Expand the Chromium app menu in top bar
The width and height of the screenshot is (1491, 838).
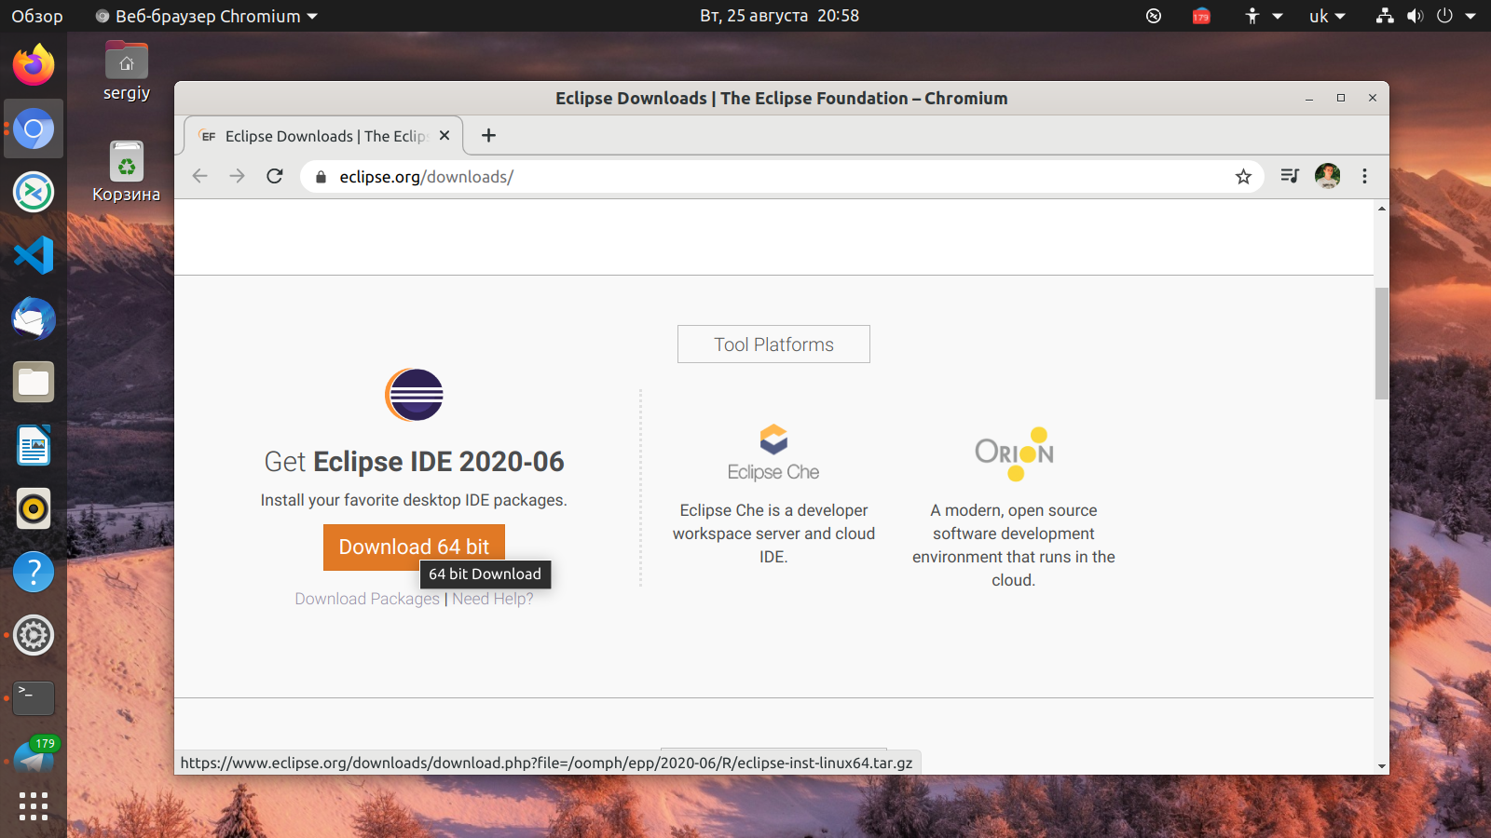point(207,16)
